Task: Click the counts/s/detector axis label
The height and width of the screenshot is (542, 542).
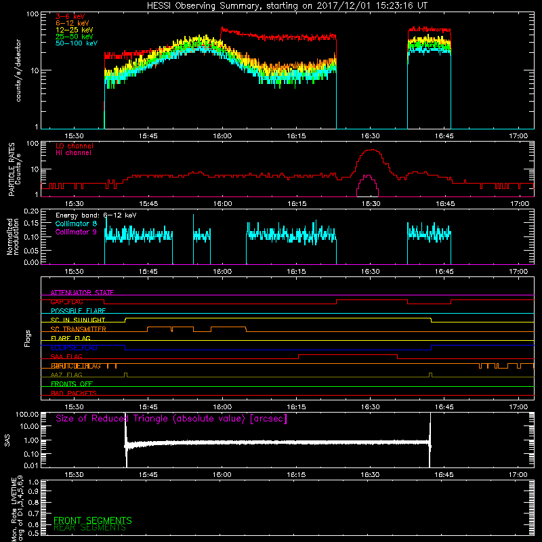Action: [18, 70]
